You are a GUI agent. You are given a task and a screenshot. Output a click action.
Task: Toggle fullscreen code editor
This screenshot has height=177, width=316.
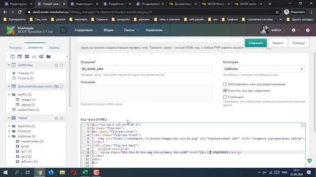tap(303, 125)
